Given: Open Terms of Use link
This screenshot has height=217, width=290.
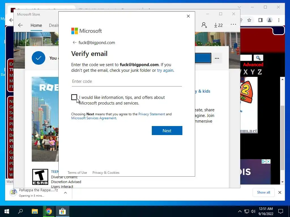Looking at the screenshot, I should coord(77,173).
